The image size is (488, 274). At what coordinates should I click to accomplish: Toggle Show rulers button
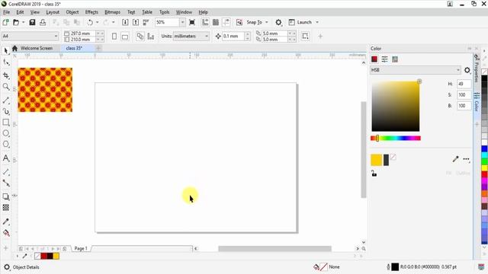(205, 22)
